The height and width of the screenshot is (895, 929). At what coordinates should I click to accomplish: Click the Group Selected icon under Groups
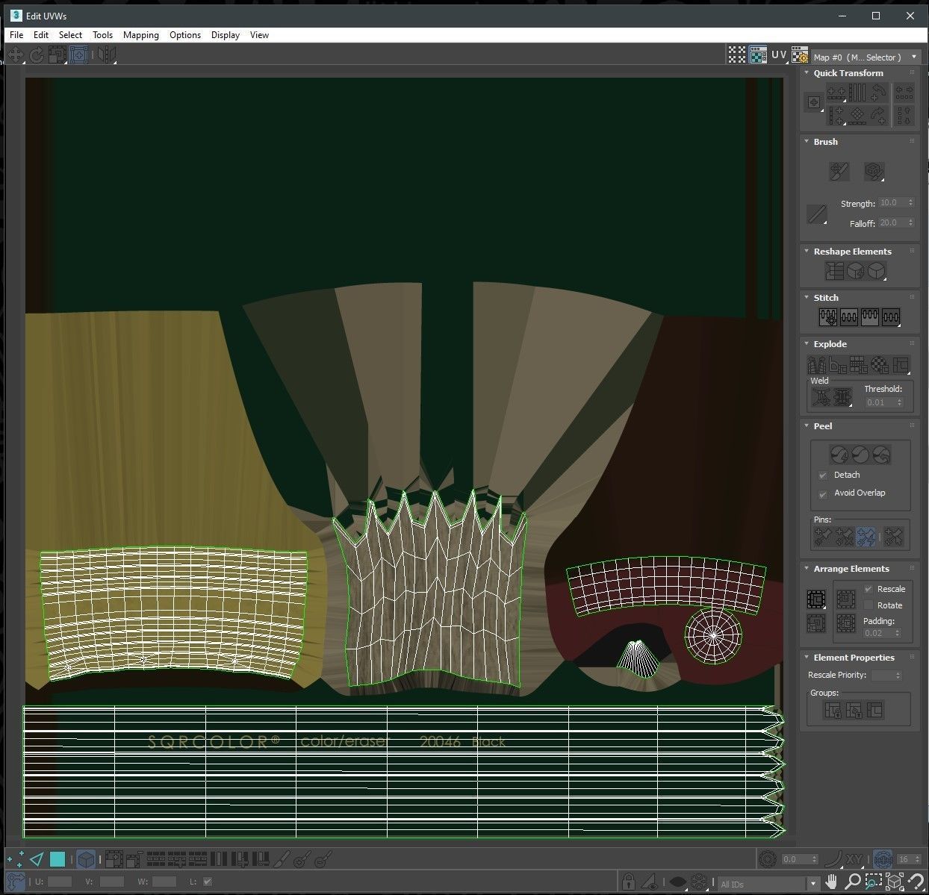[x=833, y=710]
